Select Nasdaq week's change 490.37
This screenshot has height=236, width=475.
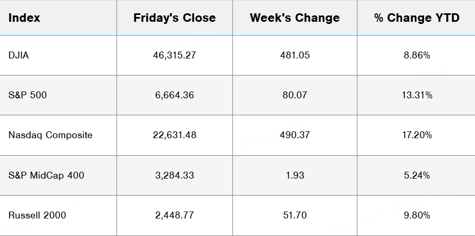tap(295, 135)
